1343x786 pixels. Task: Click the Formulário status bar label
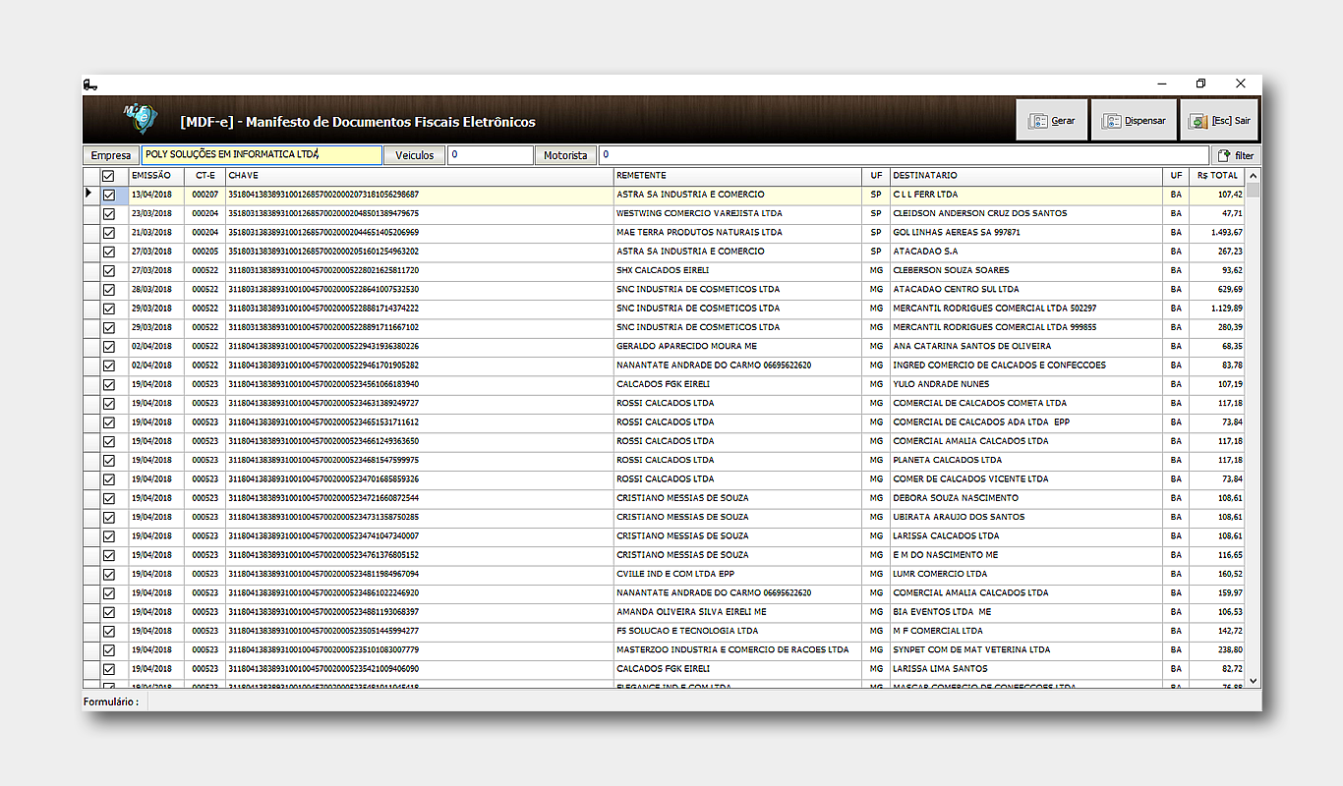pos(110,702)
